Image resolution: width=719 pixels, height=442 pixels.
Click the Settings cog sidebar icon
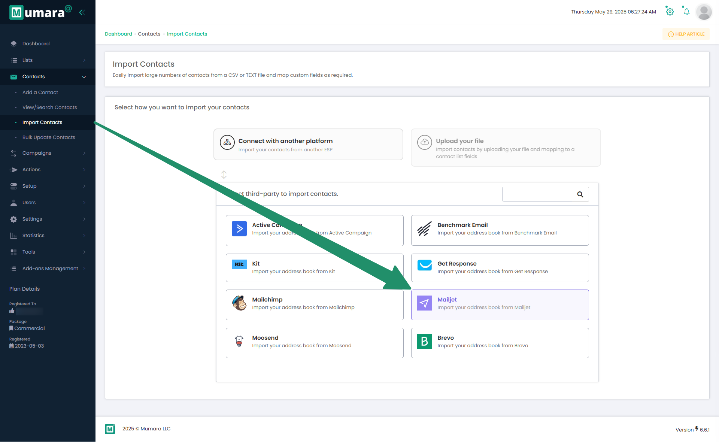pyautogui.click(x=14, y=219)
